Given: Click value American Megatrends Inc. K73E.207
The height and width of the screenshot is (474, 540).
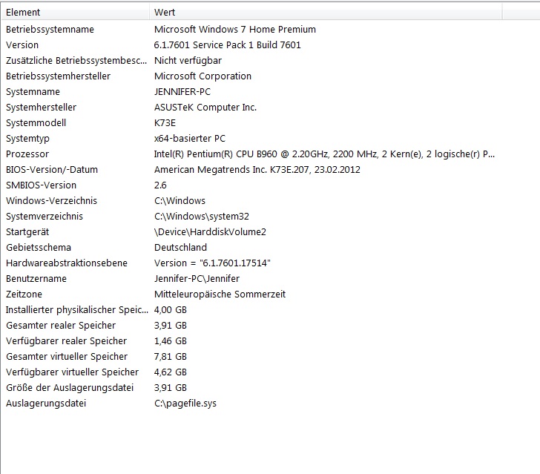Looking at the screenshot, I should [x=257, y=169].
